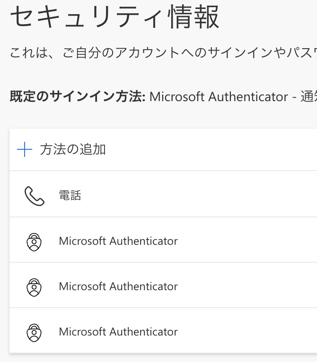Click the 既定のサインイン方法 bold label
The height and width of the screenshot is (362, 317).
tap(77, 97)
